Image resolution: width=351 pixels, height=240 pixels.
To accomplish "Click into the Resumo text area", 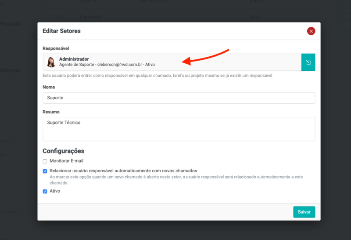I will pyautogui.click(x=179, y=129).
